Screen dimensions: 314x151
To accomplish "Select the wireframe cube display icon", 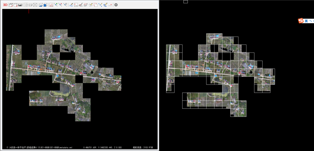I will (x=41, y=5).
